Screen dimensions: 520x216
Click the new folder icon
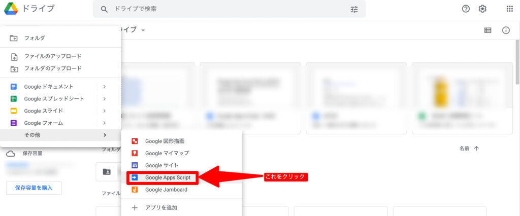tap(14, 38)
